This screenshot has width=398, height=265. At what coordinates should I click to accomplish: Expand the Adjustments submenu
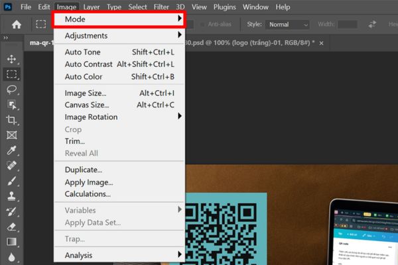coord(119,36)
